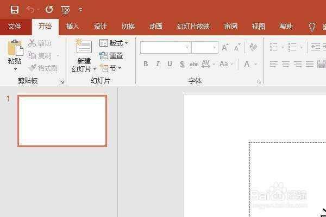This screenshot has height=217, width=326.
Task: Toggle Underline formatting
Action: (170, 64)
